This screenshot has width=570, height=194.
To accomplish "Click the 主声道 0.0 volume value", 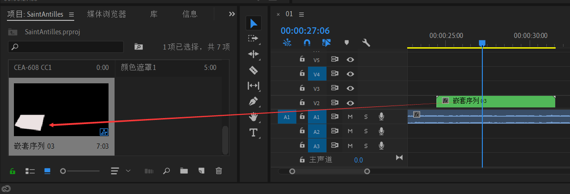I will (359, 160).
